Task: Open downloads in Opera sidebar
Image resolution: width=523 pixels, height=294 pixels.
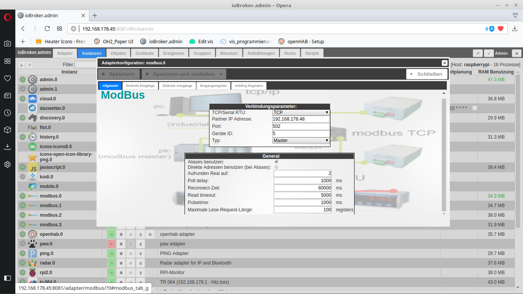Action: click(x=7, y=147)
